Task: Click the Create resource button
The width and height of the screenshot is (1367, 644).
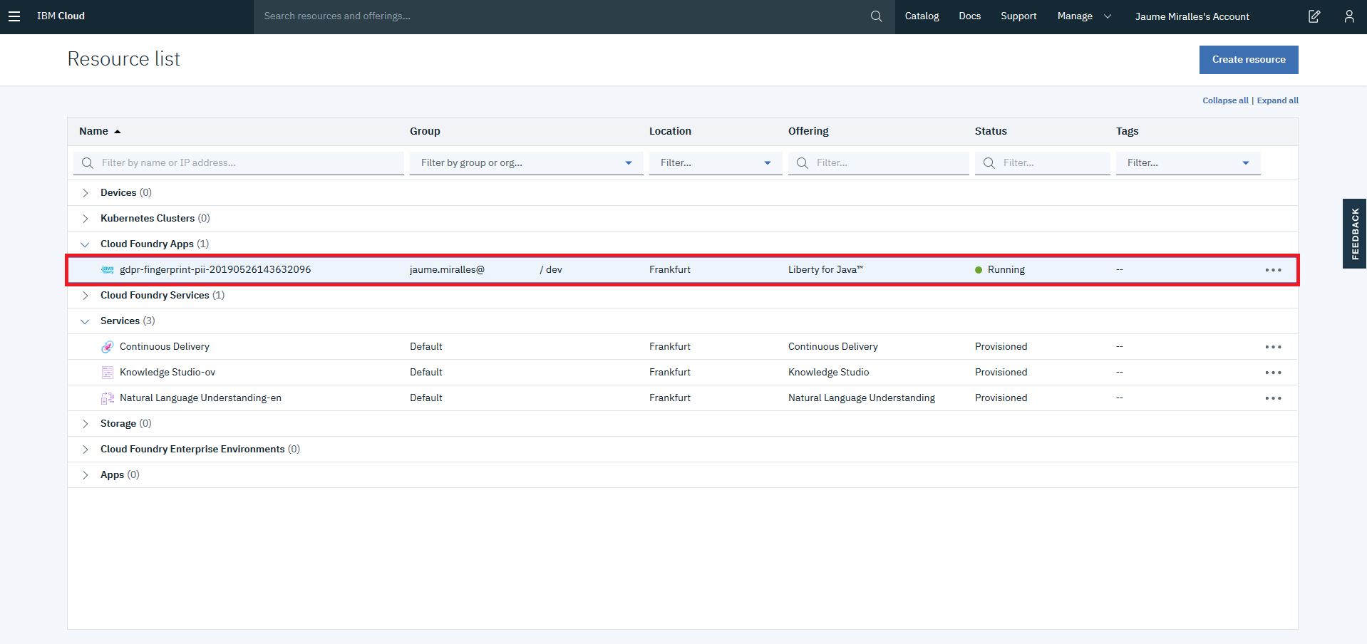Action: click(x=1249, y=60)
